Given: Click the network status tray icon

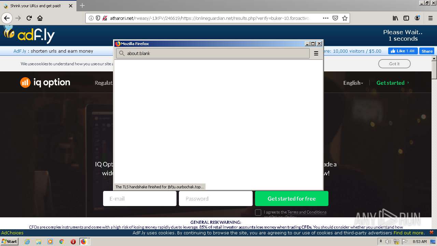Looking at the screenshot, I should [396, 242].
